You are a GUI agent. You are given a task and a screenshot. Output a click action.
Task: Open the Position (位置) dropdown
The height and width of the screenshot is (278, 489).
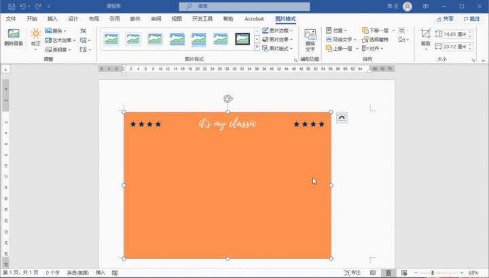pyautogui.click(x=336, y=31)
